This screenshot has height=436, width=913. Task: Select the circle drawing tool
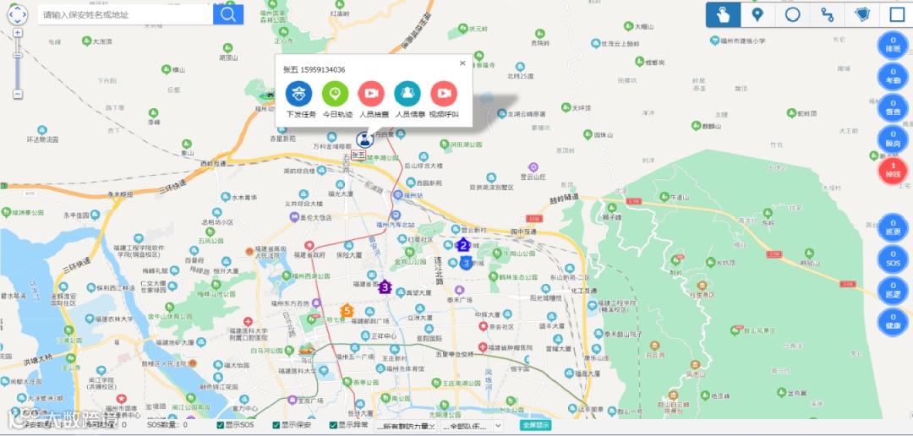click(x=792, y=14)
